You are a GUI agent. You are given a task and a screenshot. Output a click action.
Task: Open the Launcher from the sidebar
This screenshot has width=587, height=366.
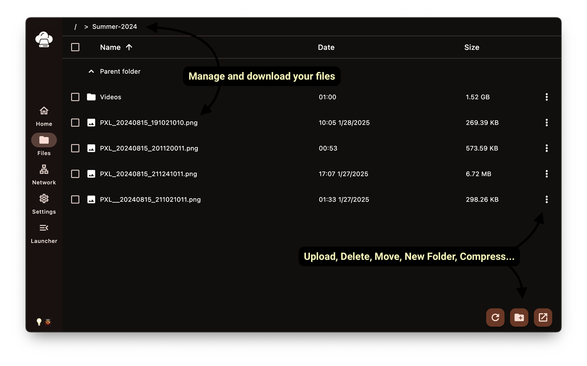43,227
